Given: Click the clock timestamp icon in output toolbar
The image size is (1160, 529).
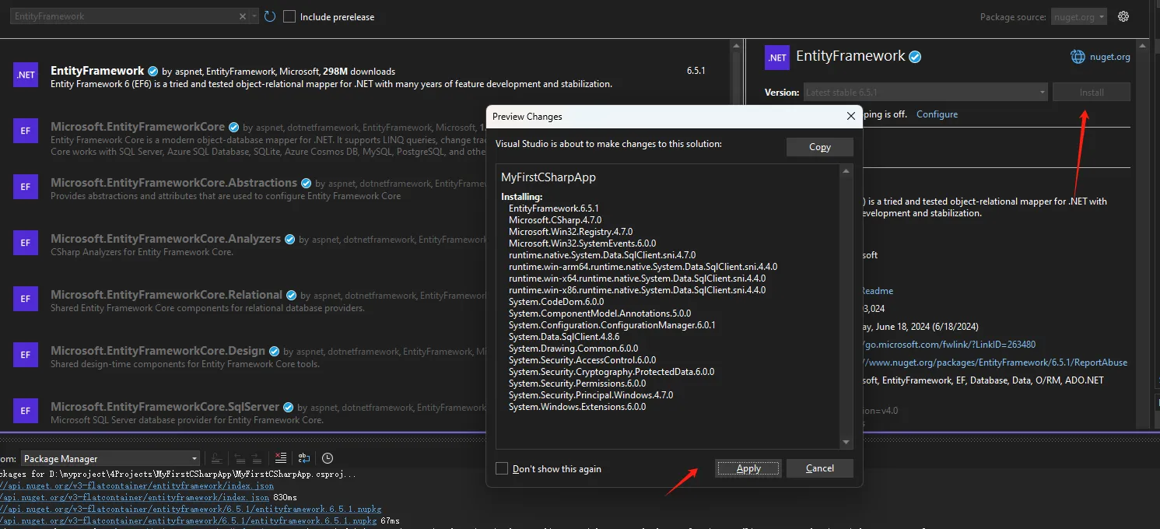Looking at the screenshot, I should [328, 458].
